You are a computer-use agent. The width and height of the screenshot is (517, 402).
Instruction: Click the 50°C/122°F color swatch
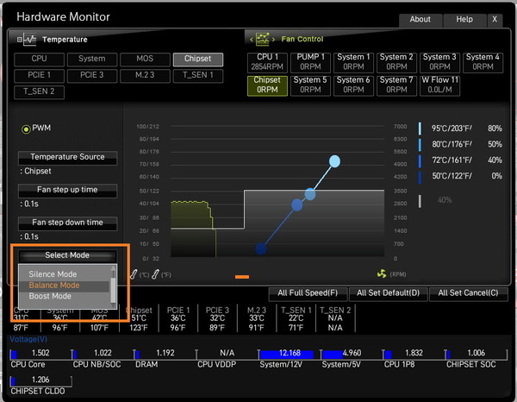pyautogui.click(x=420, y=177)
